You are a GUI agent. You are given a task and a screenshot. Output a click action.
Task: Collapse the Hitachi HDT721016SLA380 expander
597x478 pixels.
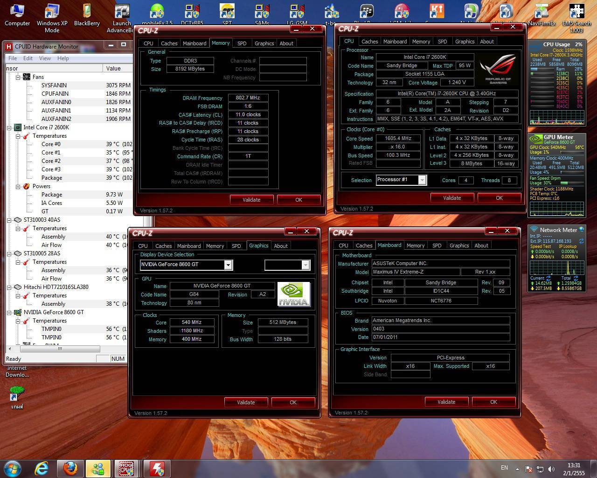pyautogui.click(x=9, y=287)
